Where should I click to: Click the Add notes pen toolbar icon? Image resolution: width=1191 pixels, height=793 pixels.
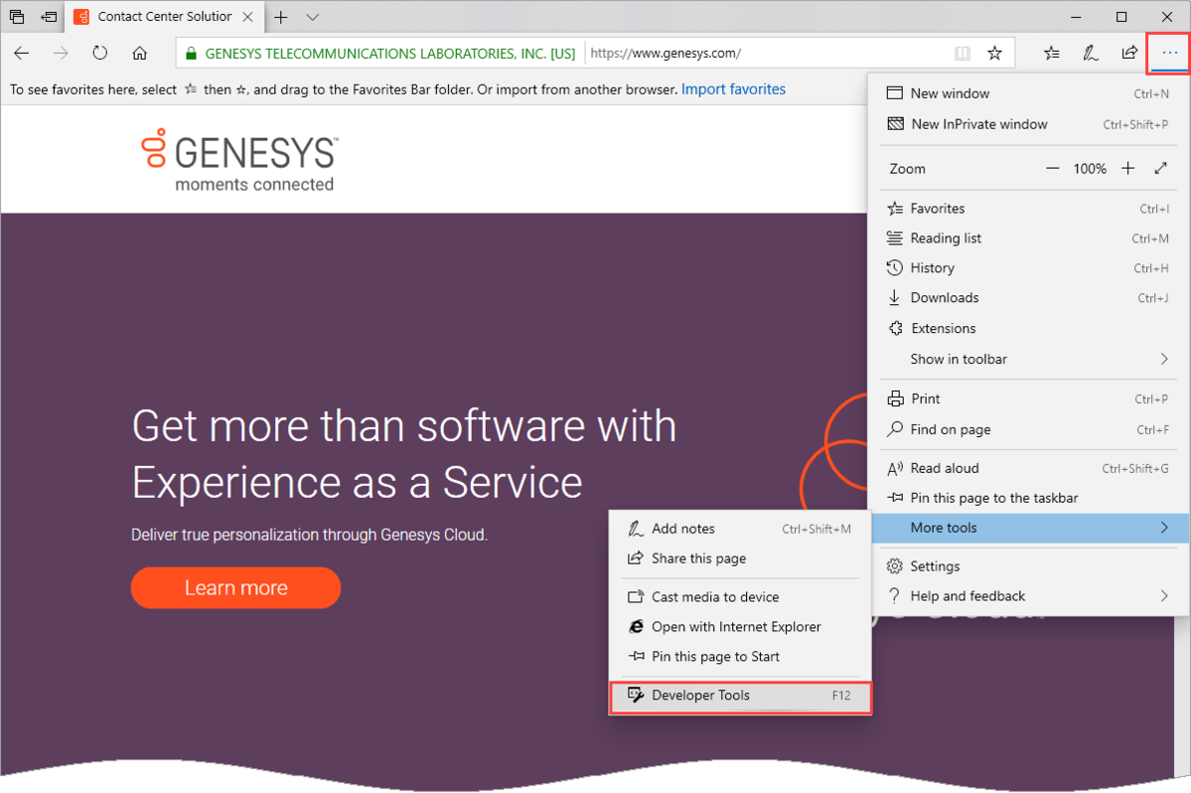[x=1091, y=54]
